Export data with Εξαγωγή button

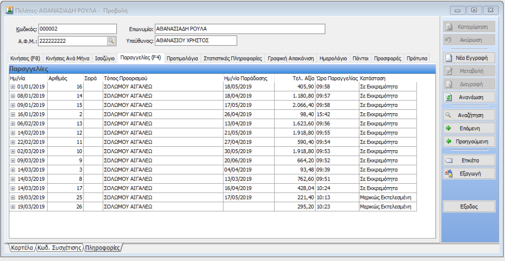click(x=469, y=173)
